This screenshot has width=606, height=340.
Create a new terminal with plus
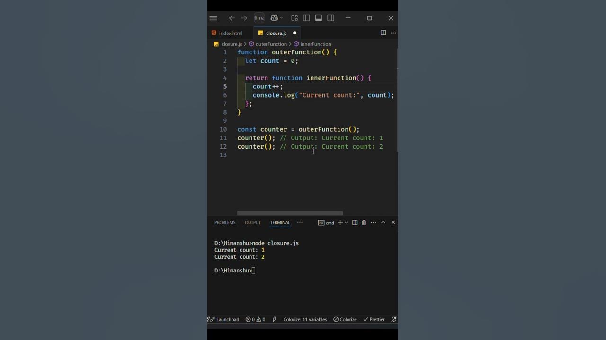tap(340, 222)
